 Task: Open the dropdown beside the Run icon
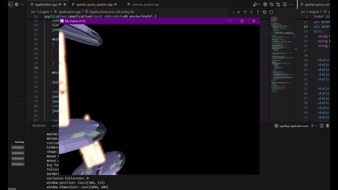(x=259, y=4)
